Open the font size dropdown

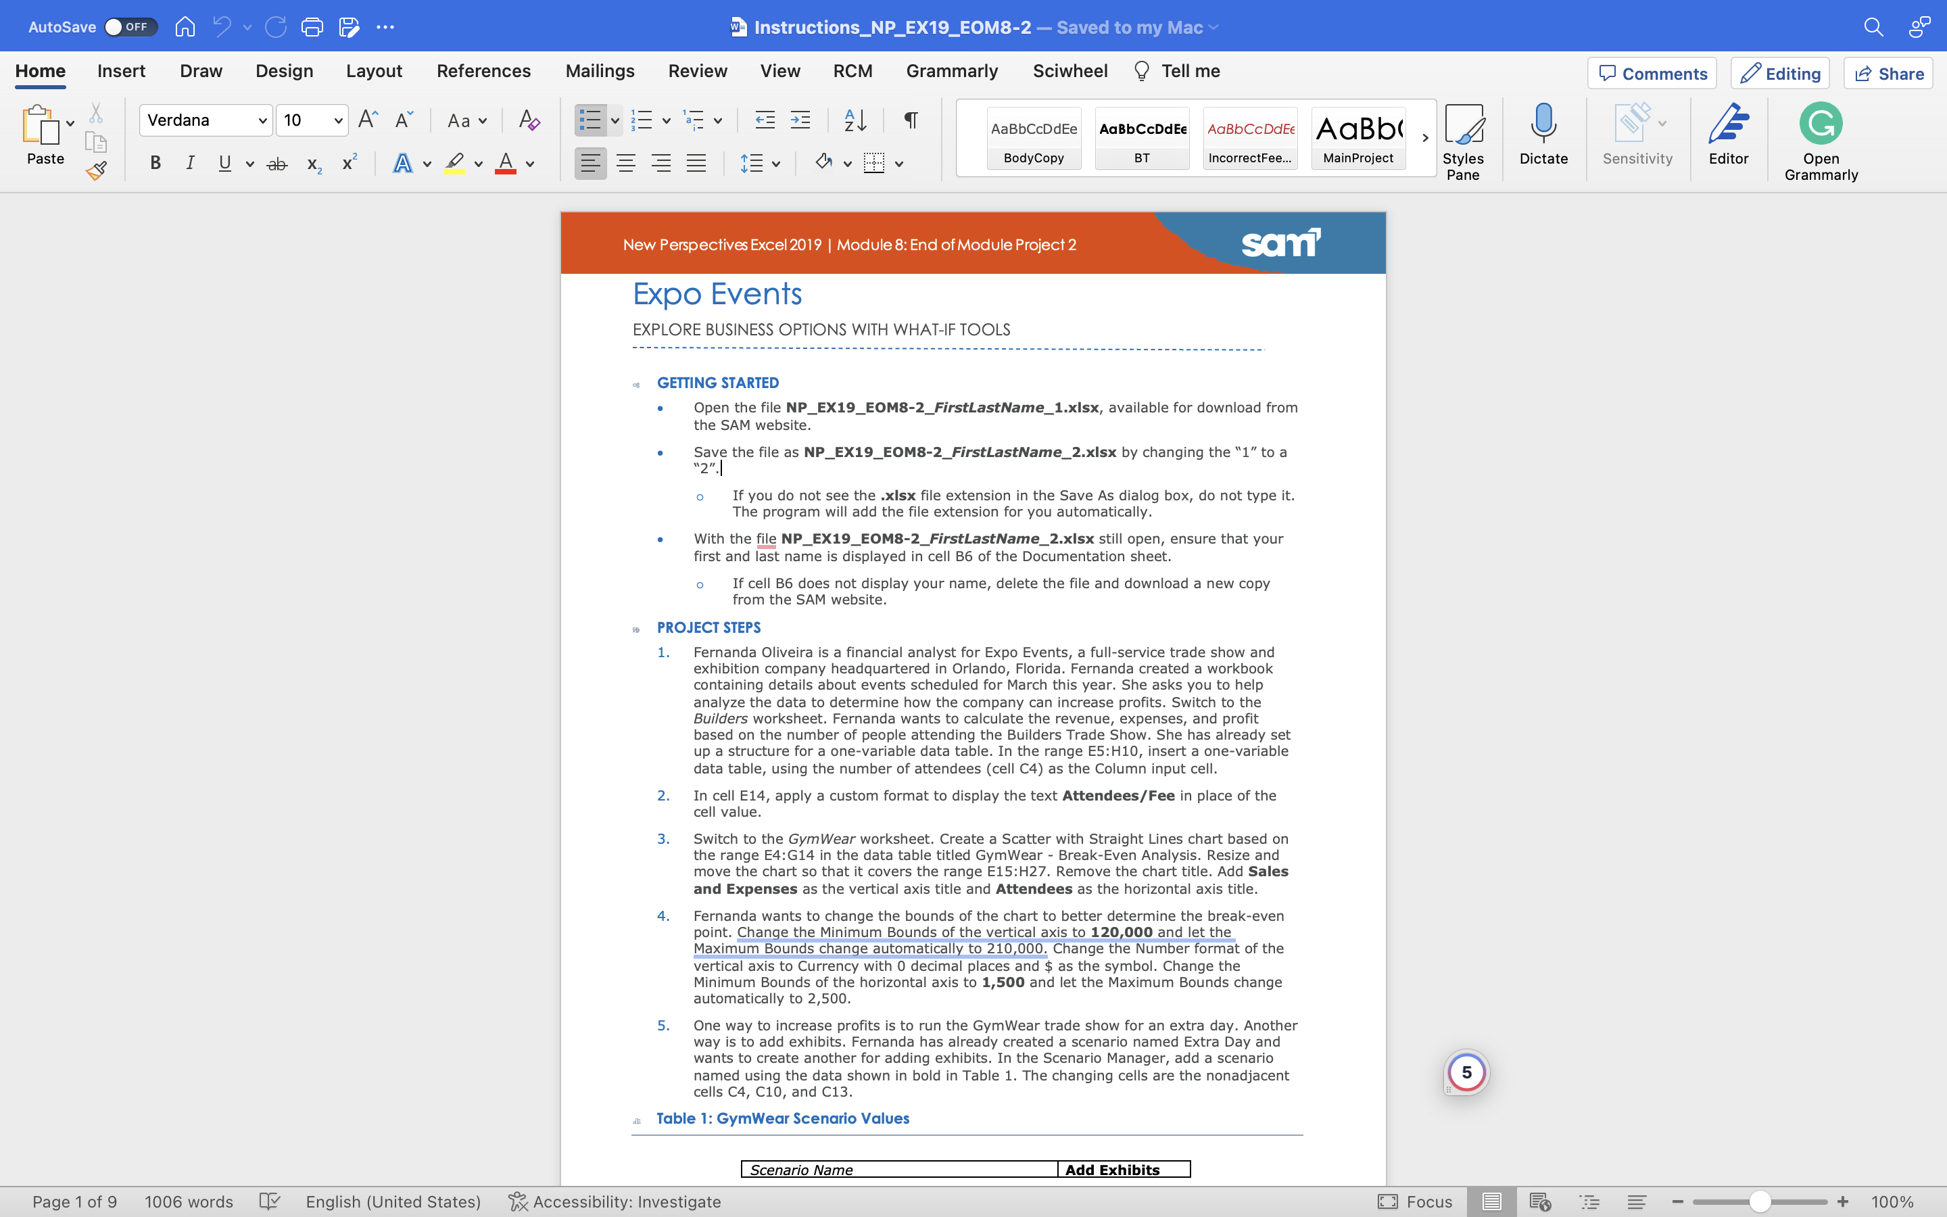click(339, 121)
